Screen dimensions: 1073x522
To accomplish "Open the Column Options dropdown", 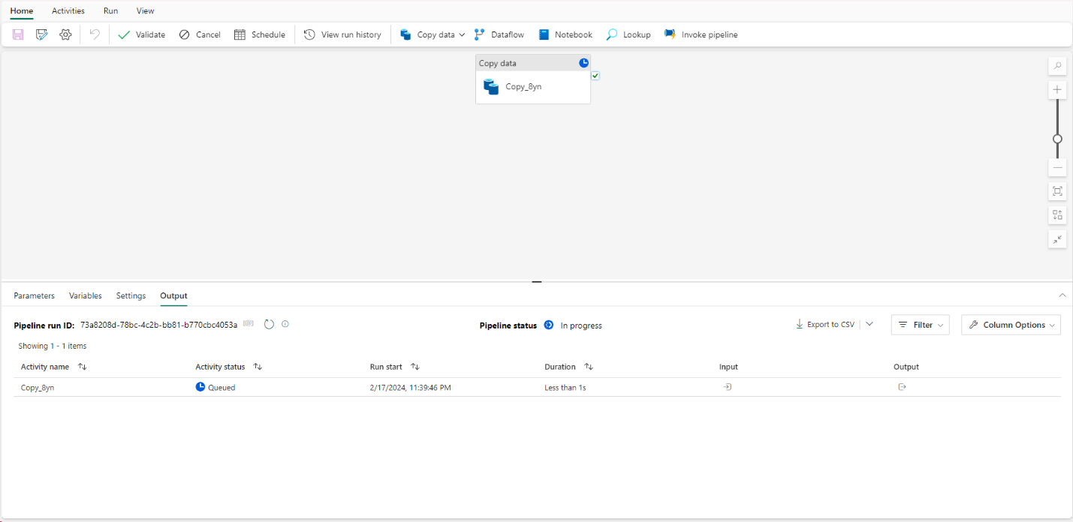I will coord(1011,325).
